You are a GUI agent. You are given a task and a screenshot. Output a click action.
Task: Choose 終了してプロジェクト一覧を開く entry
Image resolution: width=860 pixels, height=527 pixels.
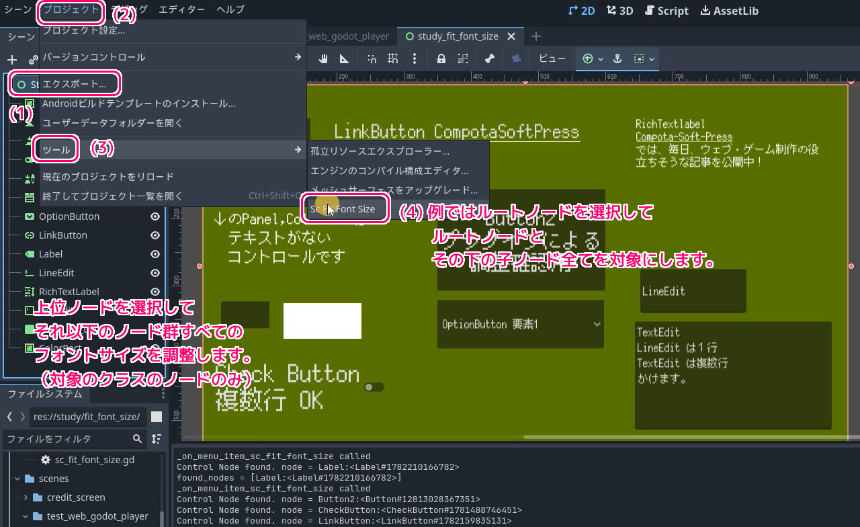coord(173,196)
